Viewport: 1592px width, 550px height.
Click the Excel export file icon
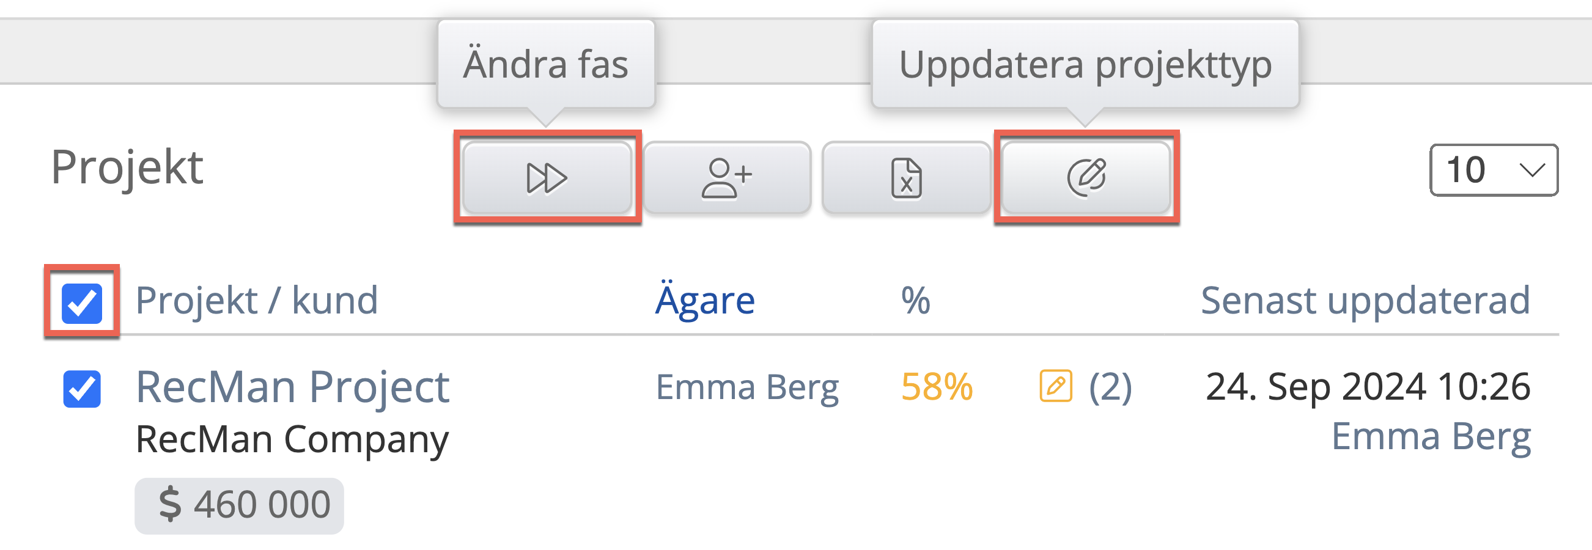(906, 178)
